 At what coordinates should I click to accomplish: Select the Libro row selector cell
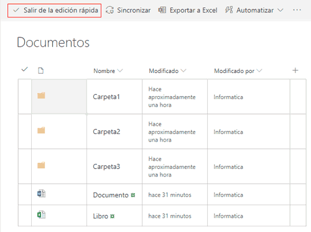(x=25, y=216)
